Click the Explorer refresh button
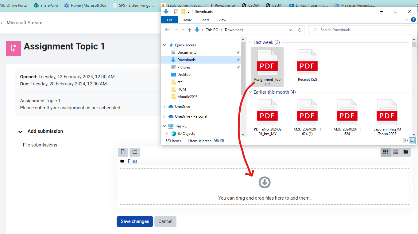Viewport: 418px width, 234px height. pyautogui.click(x=300, y=30)
